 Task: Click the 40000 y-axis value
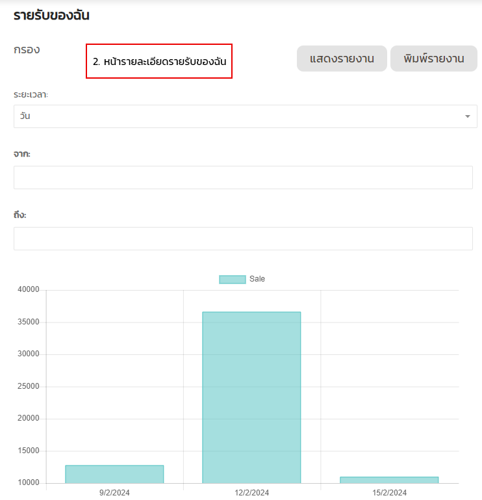(x=28, y=289)
